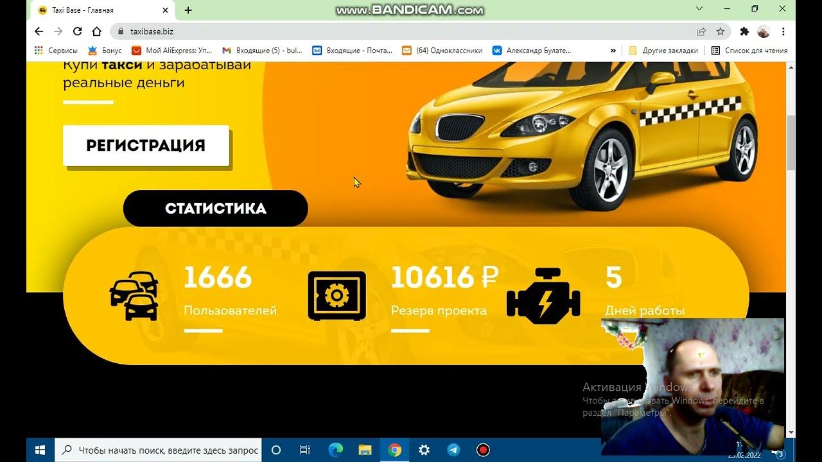822x462 pixels.
Task: Open the Сервисы apps bookmark
Action: (56, 51)
